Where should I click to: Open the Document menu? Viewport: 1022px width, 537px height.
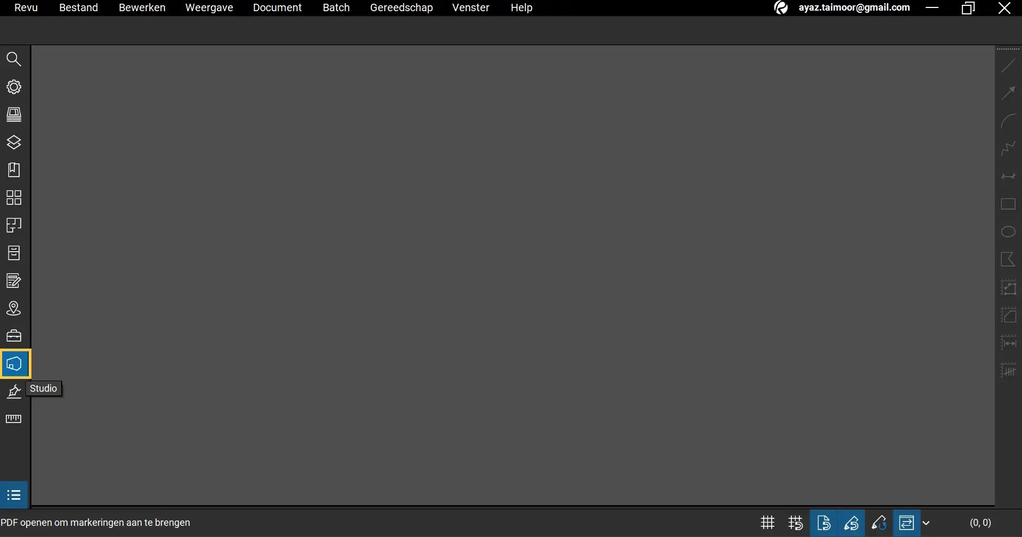point(277,7)
